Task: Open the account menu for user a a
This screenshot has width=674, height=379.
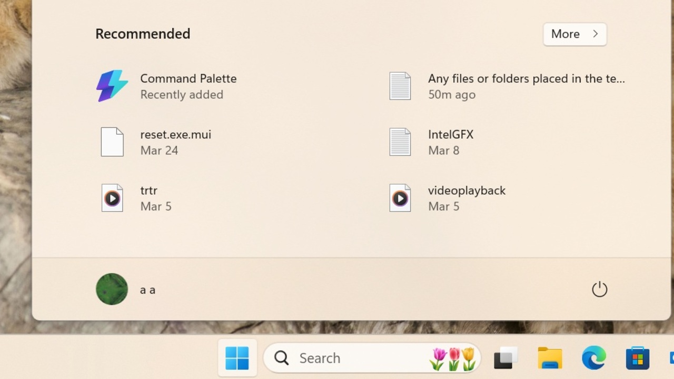Action: 129,289
